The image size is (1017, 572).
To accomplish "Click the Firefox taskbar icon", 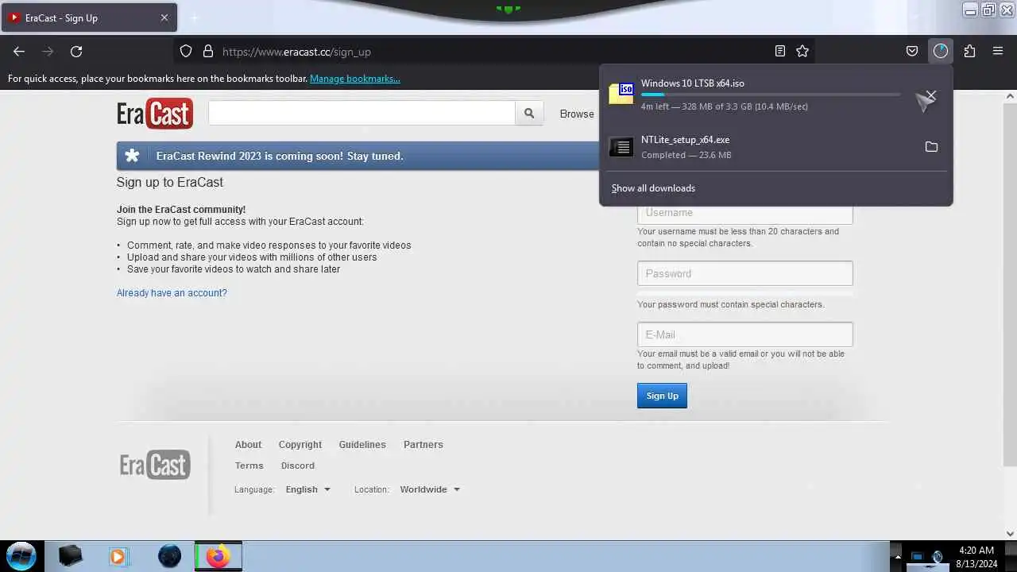I will tap(218, 556).
